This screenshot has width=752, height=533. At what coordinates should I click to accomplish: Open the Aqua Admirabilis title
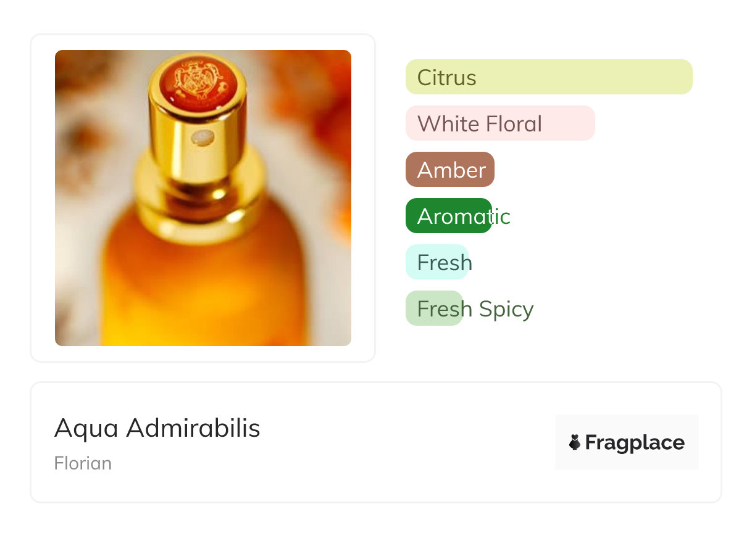157,428
